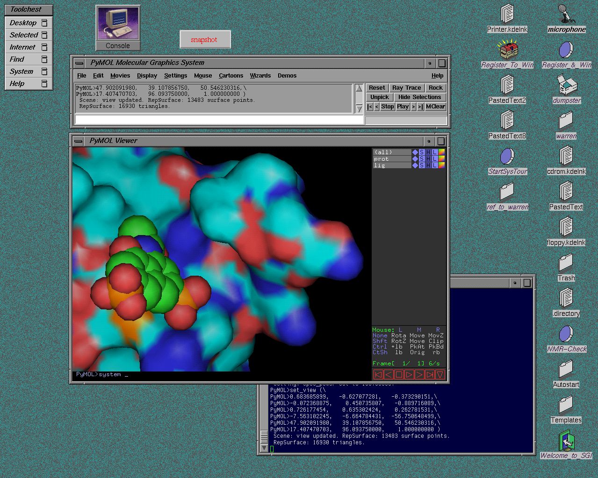Click the Welcome_to_SGI desktop icon

point(566,445)
